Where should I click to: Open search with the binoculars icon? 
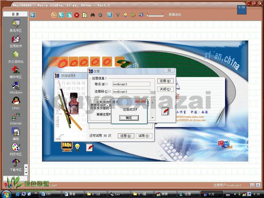(93, 15)
